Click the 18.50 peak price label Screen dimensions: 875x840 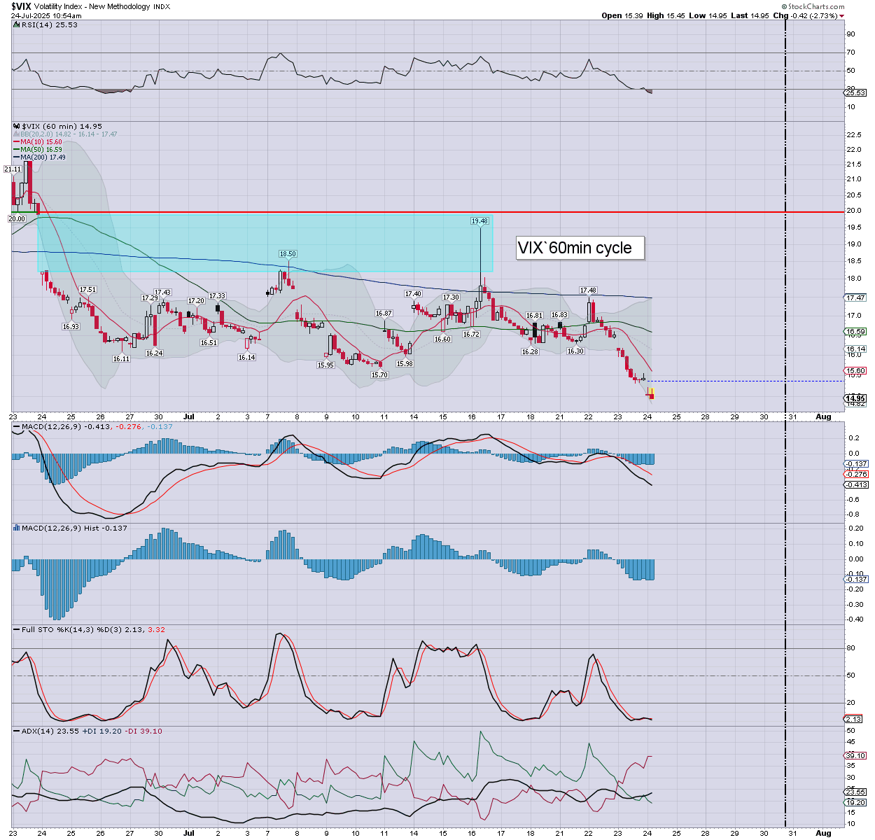[288, 254]
